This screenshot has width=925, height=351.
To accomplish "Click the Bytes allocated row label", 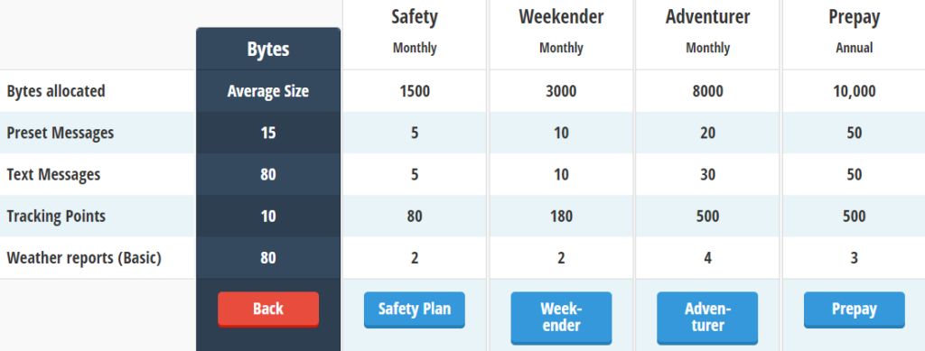I will tap(56, 91).
